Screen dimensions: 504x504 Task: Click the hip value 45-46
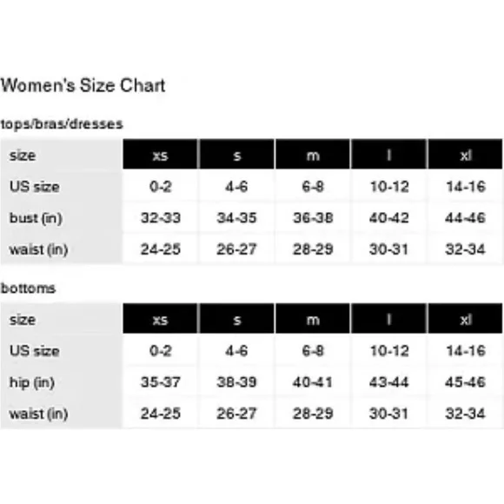click(x=465, y=382)
